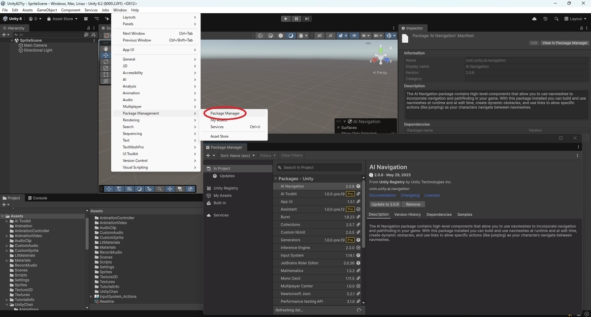This screenshot has height=317, width=591.
Task: Select the Scale tool in Scene view
Action: point(106,68)
